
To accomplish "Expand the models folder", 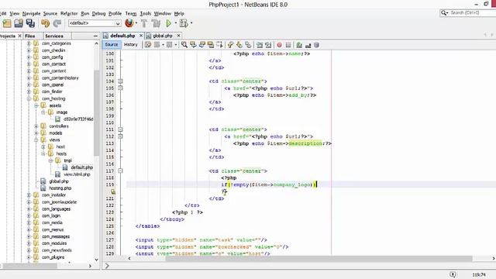I will click(x=36, y=133).
